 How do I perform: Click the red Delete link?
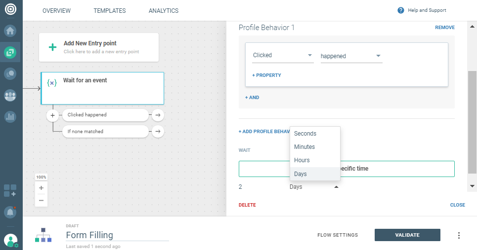[247, 205]
